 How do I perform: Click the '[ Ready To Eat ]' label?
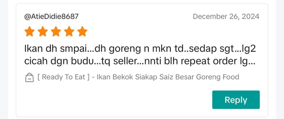pos(64,77)
